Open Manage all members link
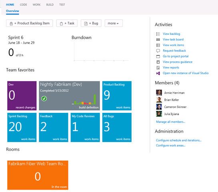The width and height of the screenshot is (218, 192). click(170, 122)
